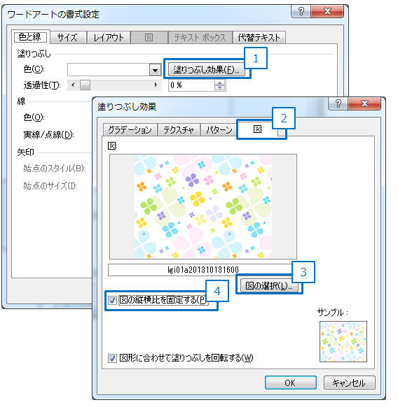
Task: Switch to the テクスチャ tab
Action: pos(179,130)
